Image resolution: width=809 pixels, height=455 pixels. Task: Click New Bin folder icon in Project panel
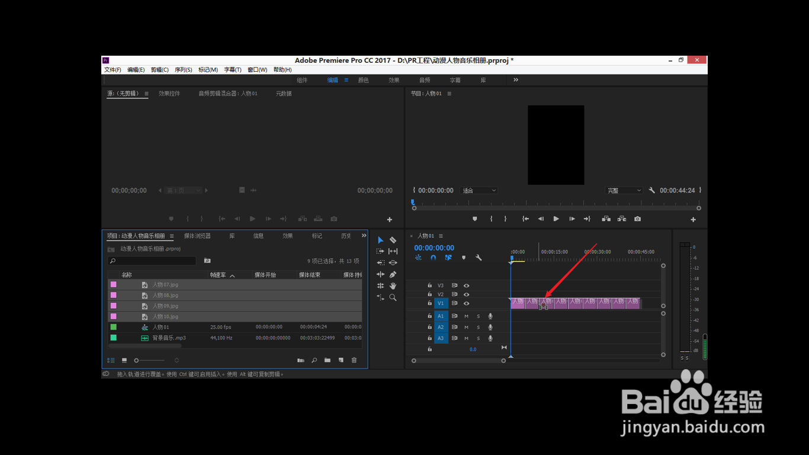[x=328, y=360]
